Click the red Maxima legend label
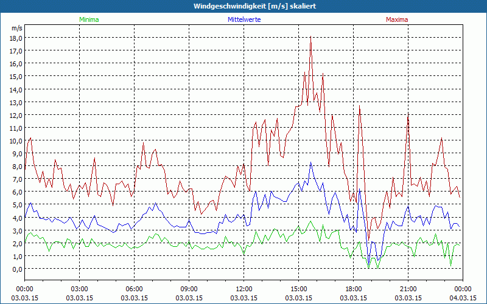This screenshot has width=487, height=304. click(398, 19)
